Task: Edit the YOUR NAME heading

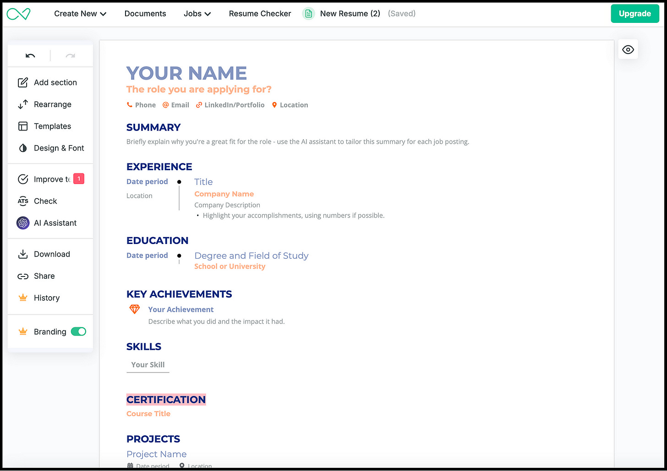Action: (x=186, y=73)
